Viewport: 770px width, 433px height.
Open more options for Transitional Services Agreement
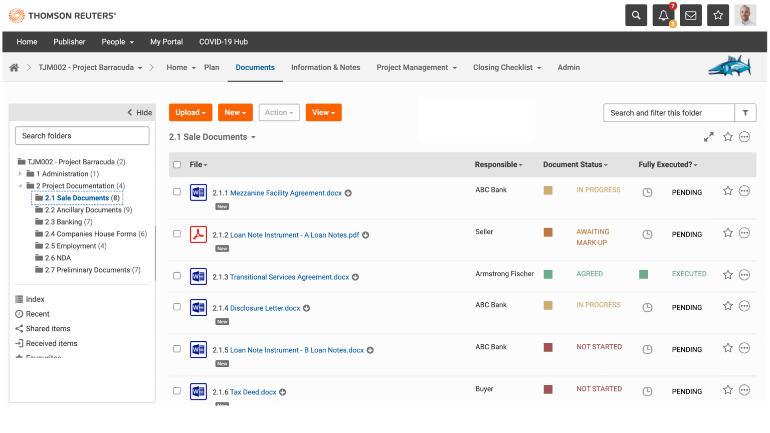pos(744,275)
